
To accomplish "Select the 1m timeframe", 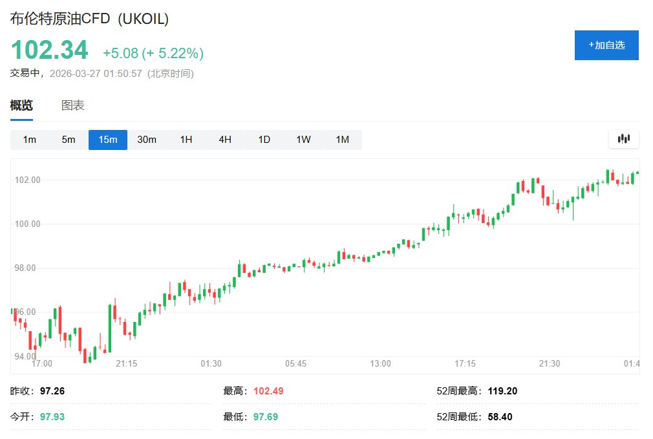I will (30, 140).
